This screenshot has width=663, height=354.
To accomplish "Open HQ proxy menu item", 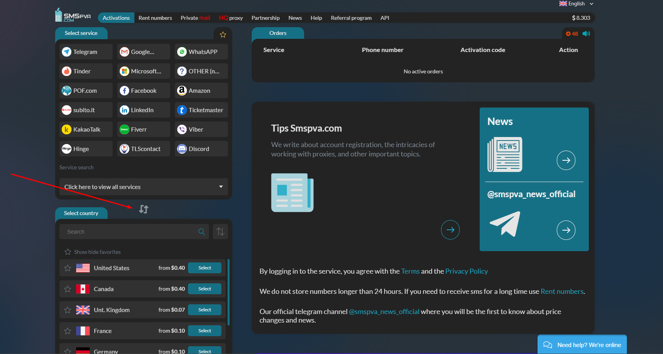I will coord(231,18).
